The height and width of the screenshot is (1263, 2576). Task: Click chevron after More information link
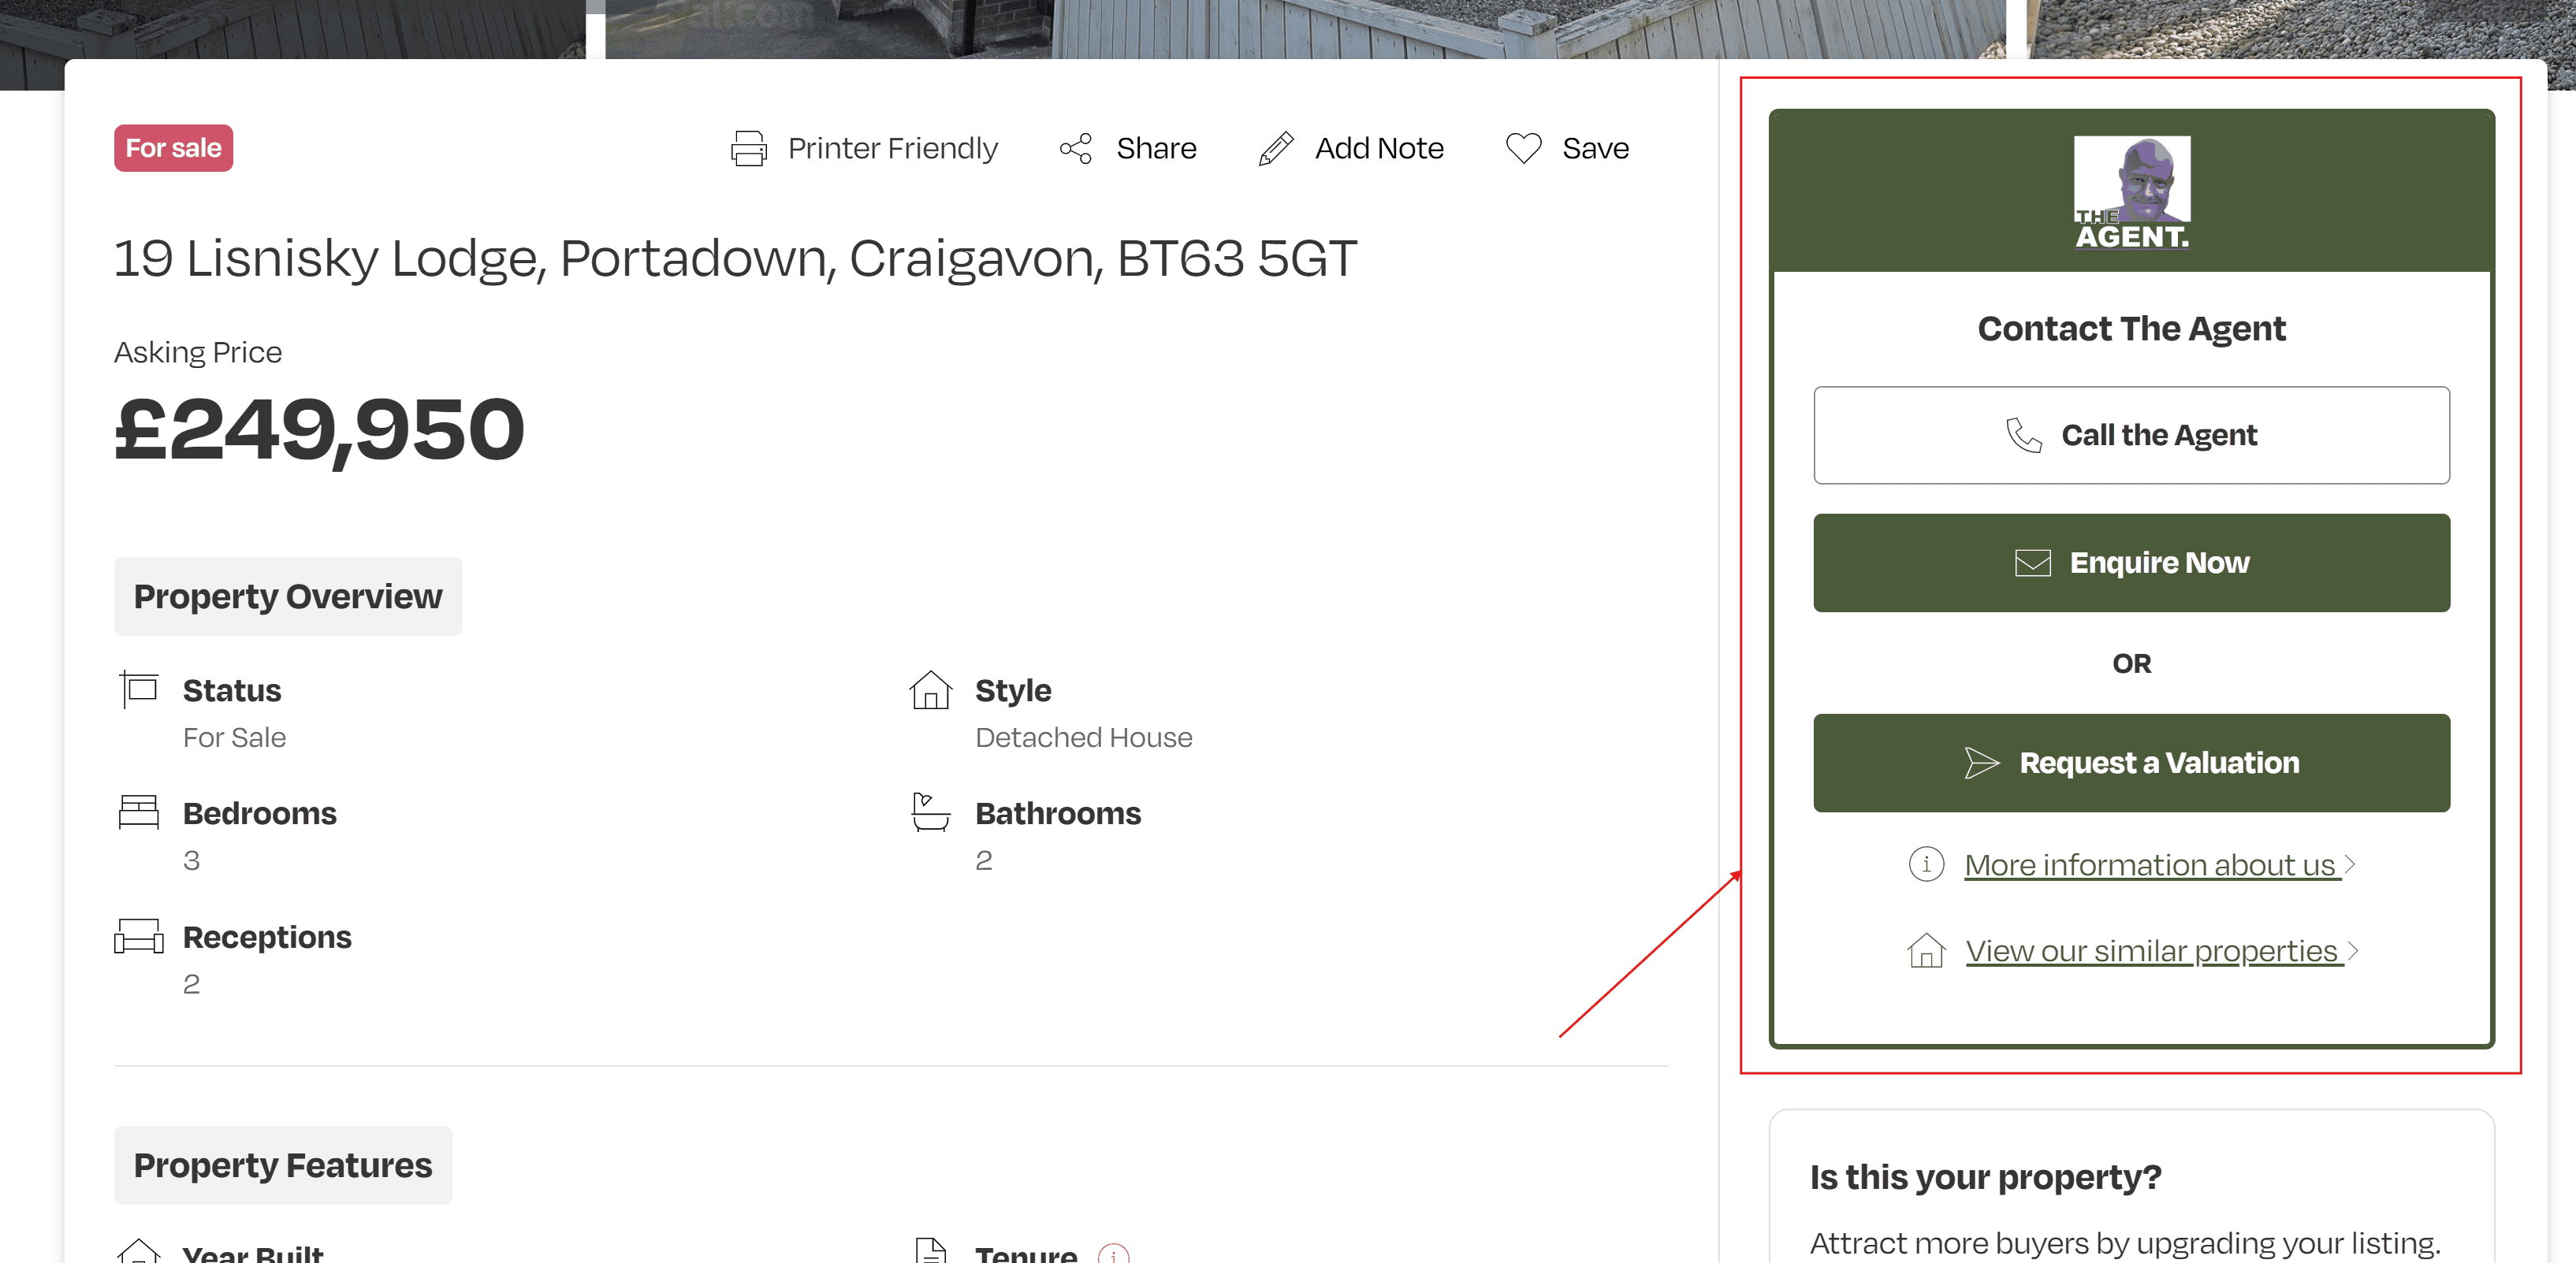click(x=2350, y=864)
